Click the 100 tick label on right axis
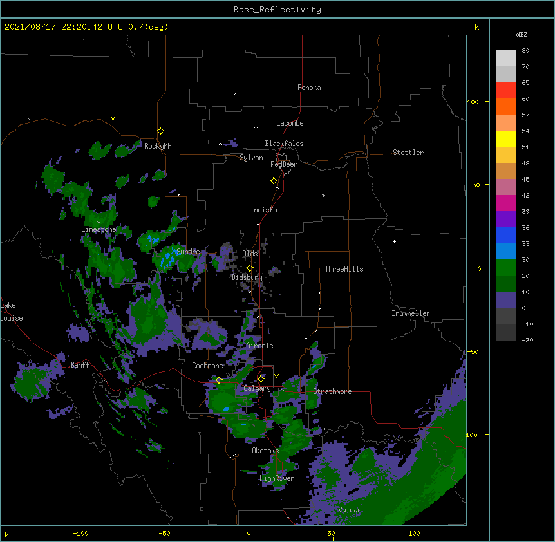The image size is (555, 542). (473, 102)
